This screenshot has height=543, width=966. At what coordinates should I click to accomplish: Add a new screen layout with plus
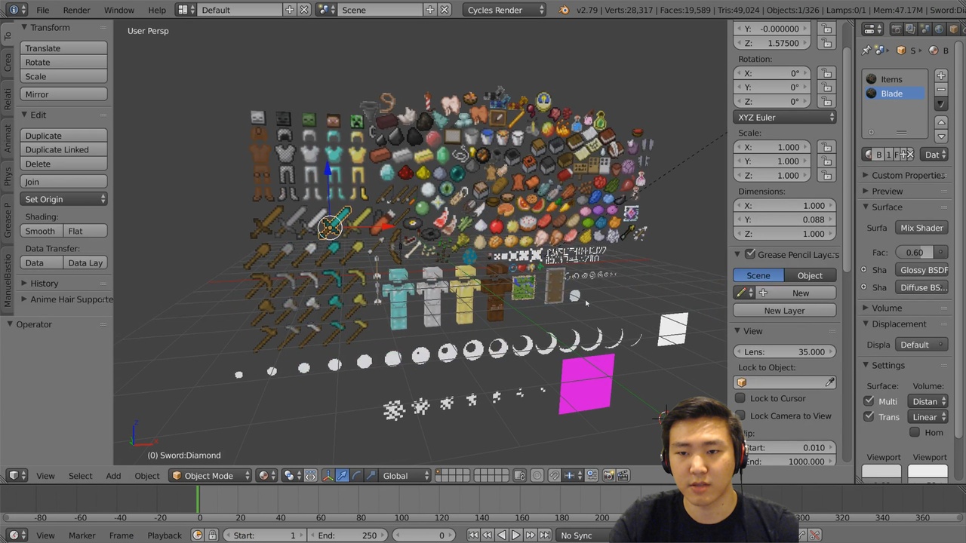pyautogui.click(x=290, y=10)
